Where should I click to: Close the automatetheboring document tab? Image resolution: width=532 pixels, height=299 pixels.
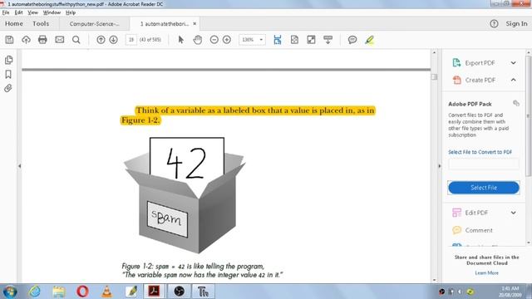[x=195, y=24]
